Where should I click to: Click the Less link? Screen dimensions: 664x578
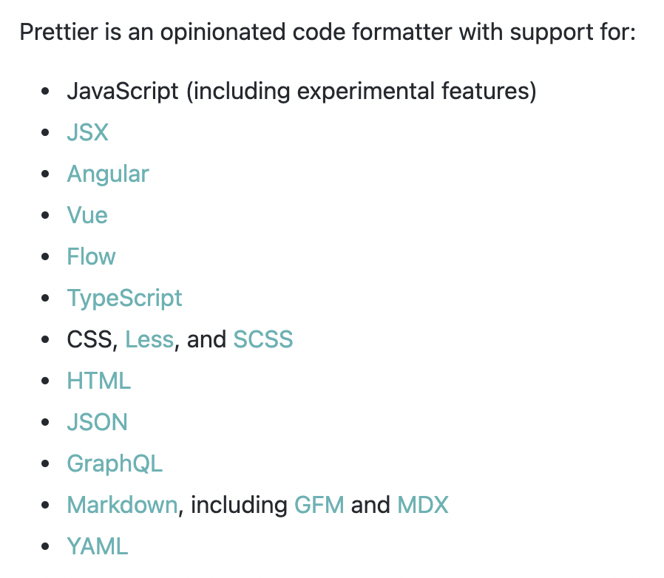149,340
